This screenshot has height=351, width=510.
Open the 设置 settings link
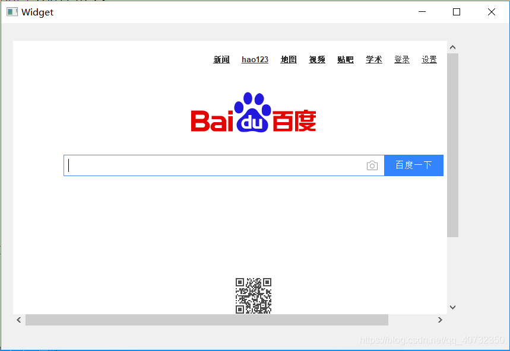click(429, 60)
